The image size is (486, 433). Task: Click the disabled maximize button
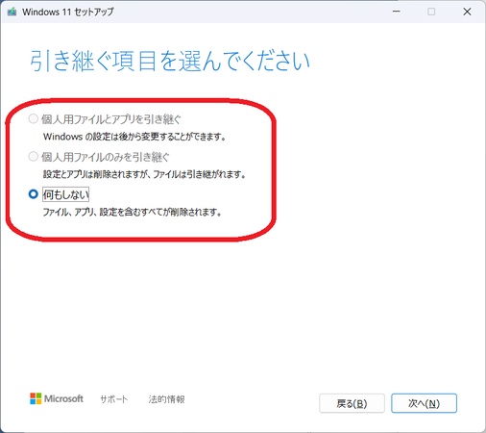431,12
